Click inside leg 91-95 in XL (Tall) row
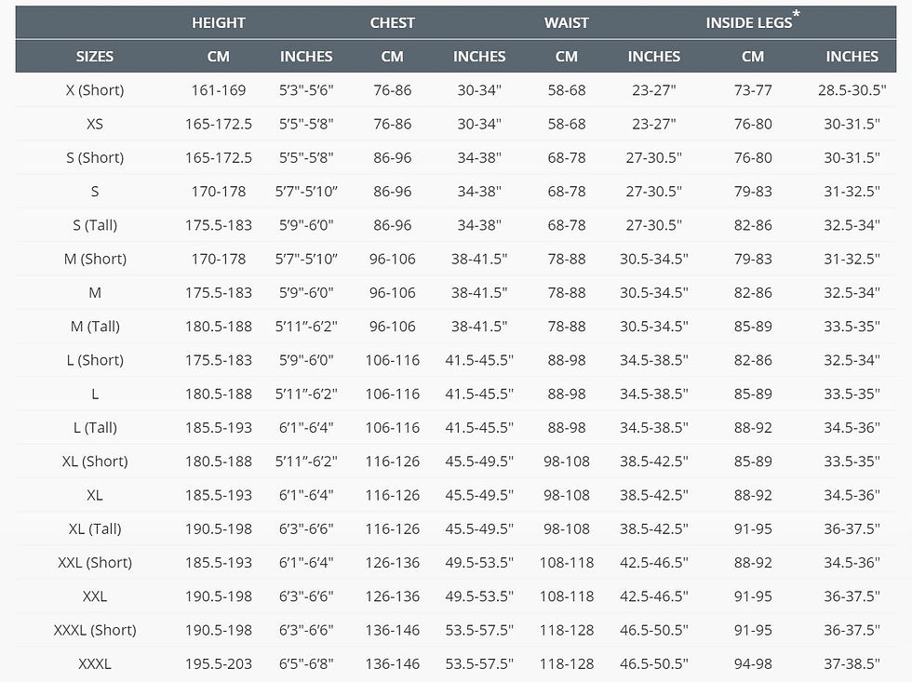This screenshot has width=912, height=682. click(x=753, y=528)
